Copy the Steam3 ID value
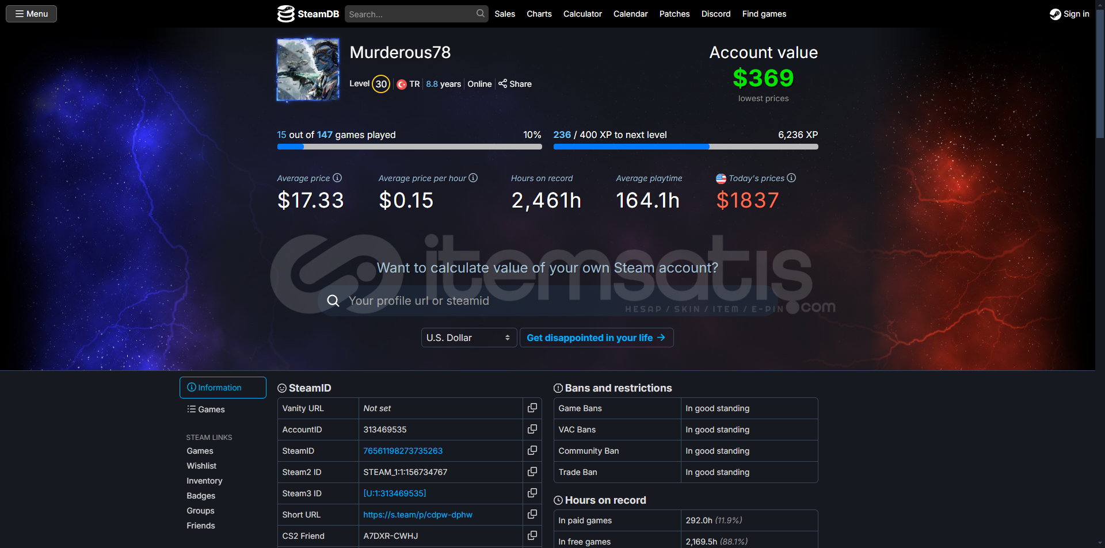Viewport: 1105px width, 548px height. click(x=532, y=493)
